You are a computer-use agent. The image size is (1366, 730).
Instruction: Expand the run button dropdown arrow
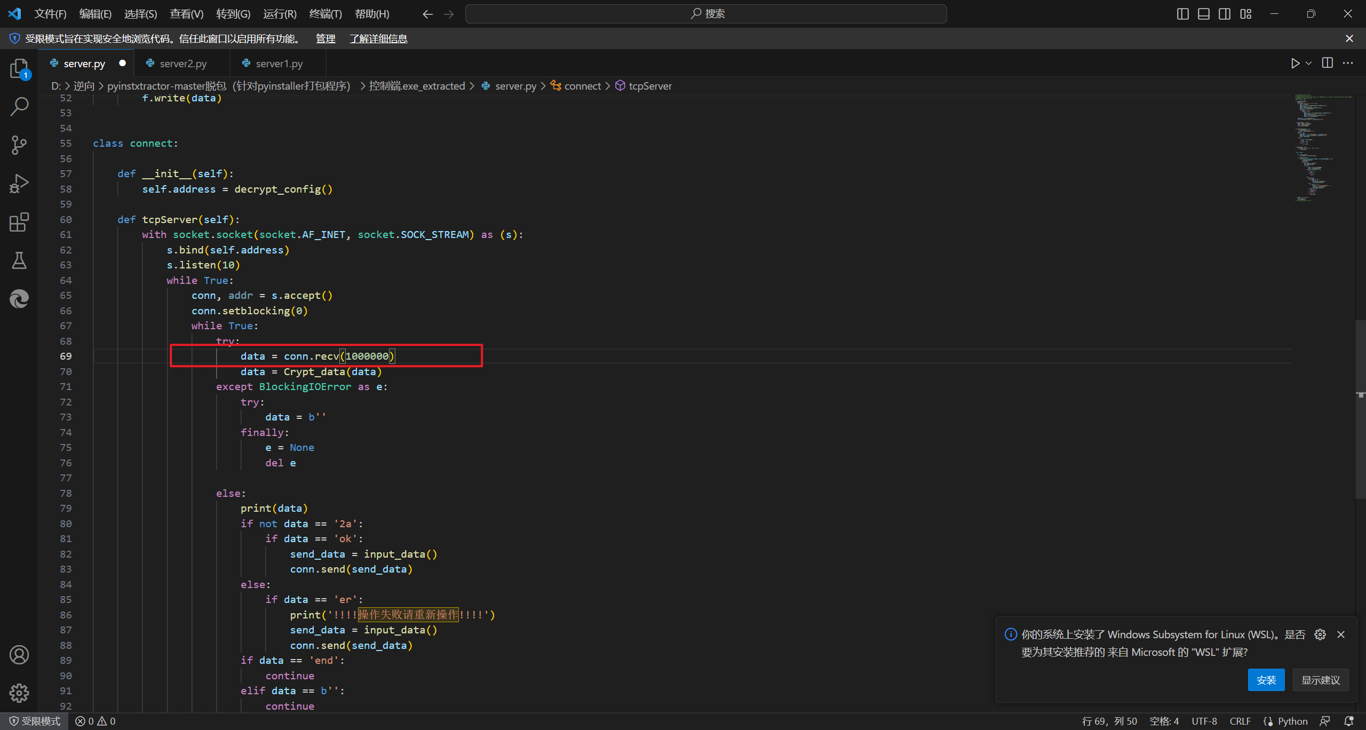(x=1309, y=64)
